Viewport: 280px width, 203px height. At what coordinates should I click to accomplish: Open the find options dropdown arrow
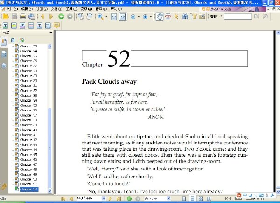click(x=221, y=16)
